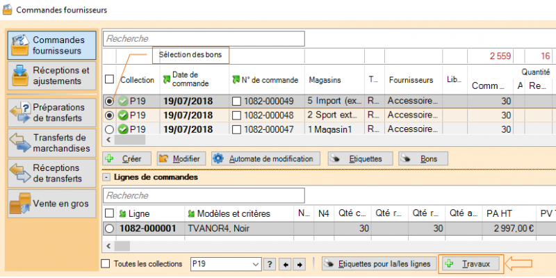Click the Fournisseurs column header
The height and width of the screenshot is (278, 556).
(414, 80)
